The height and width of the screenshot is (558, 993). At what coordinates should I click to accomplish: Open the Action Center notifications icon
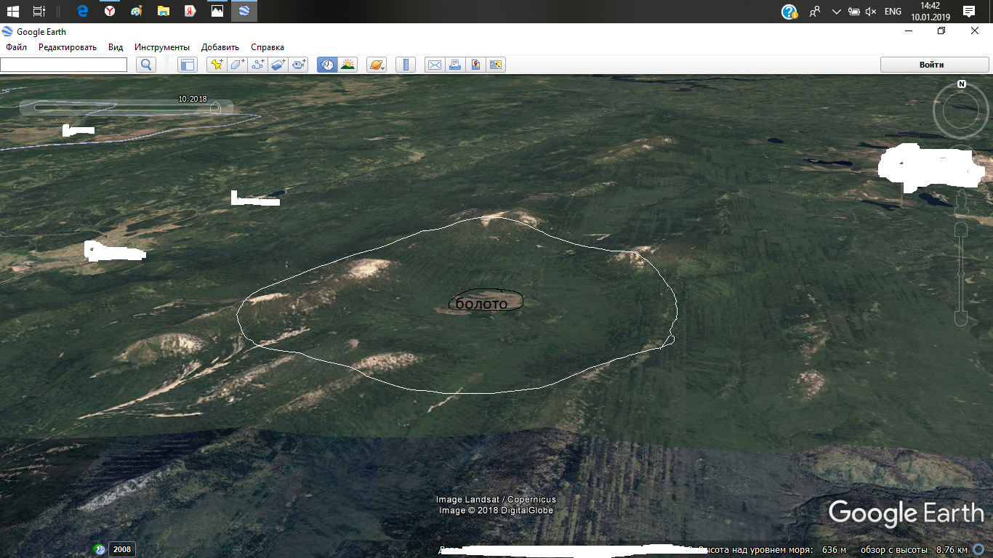[968, 11]
